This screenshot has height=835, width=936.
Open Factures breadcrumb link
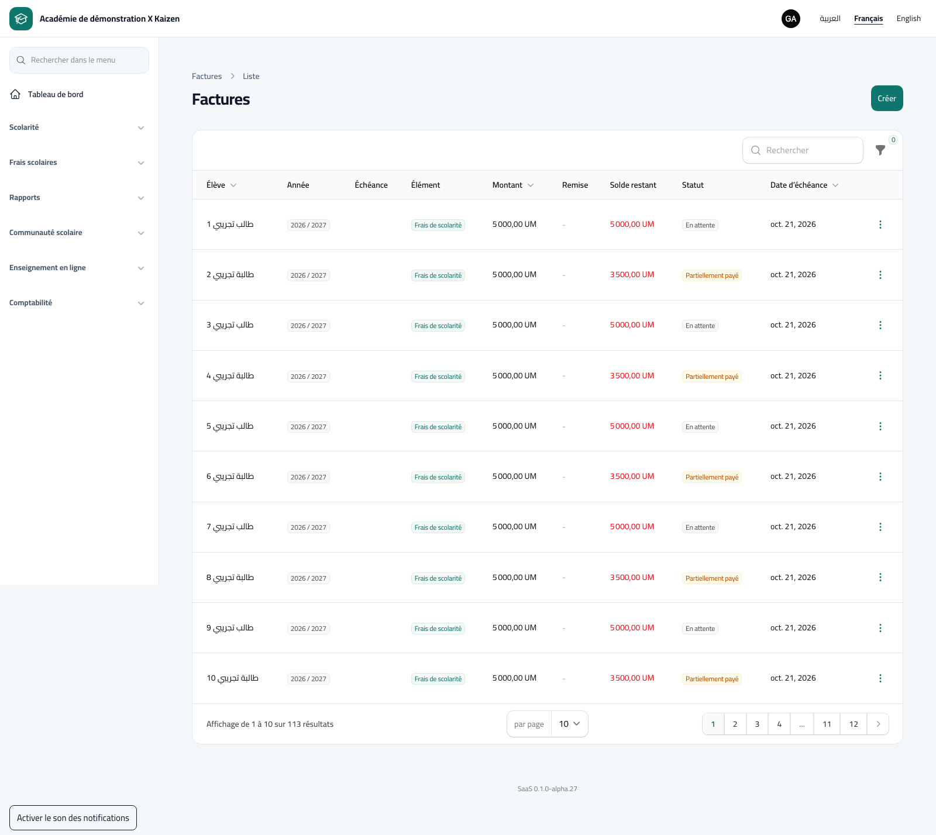pyautogui.click(x=207, y=76)
